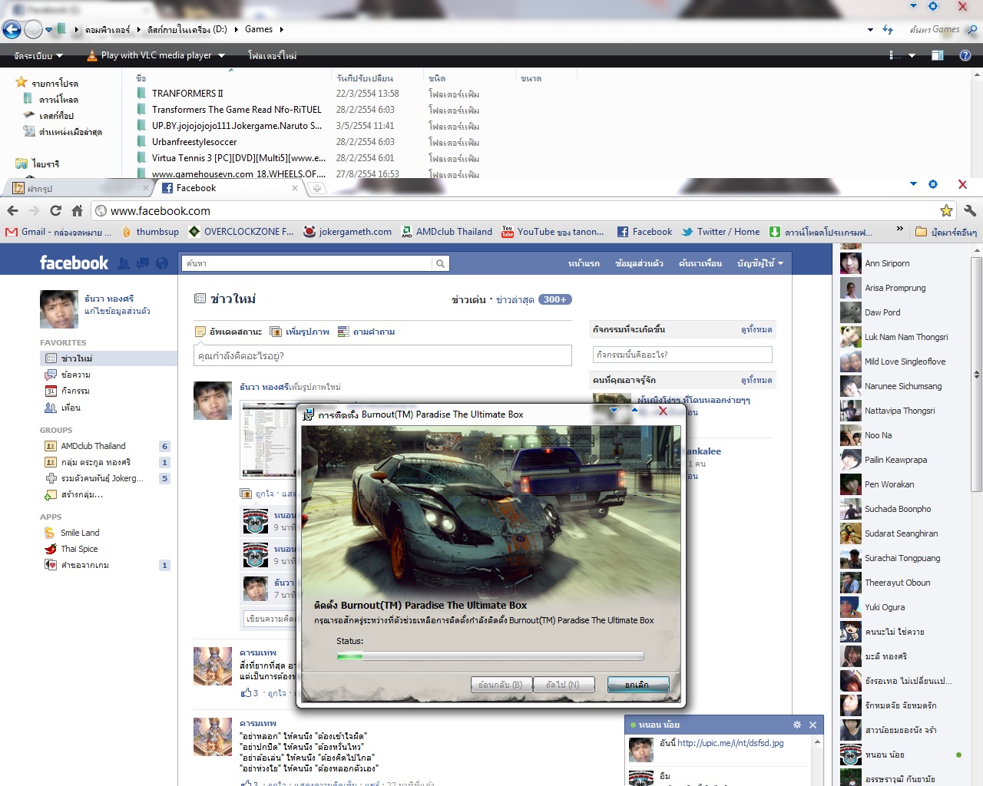Expand the Play with VLC dropdown arrow
Screen dimensions: 983x786
tap(221, 55)
